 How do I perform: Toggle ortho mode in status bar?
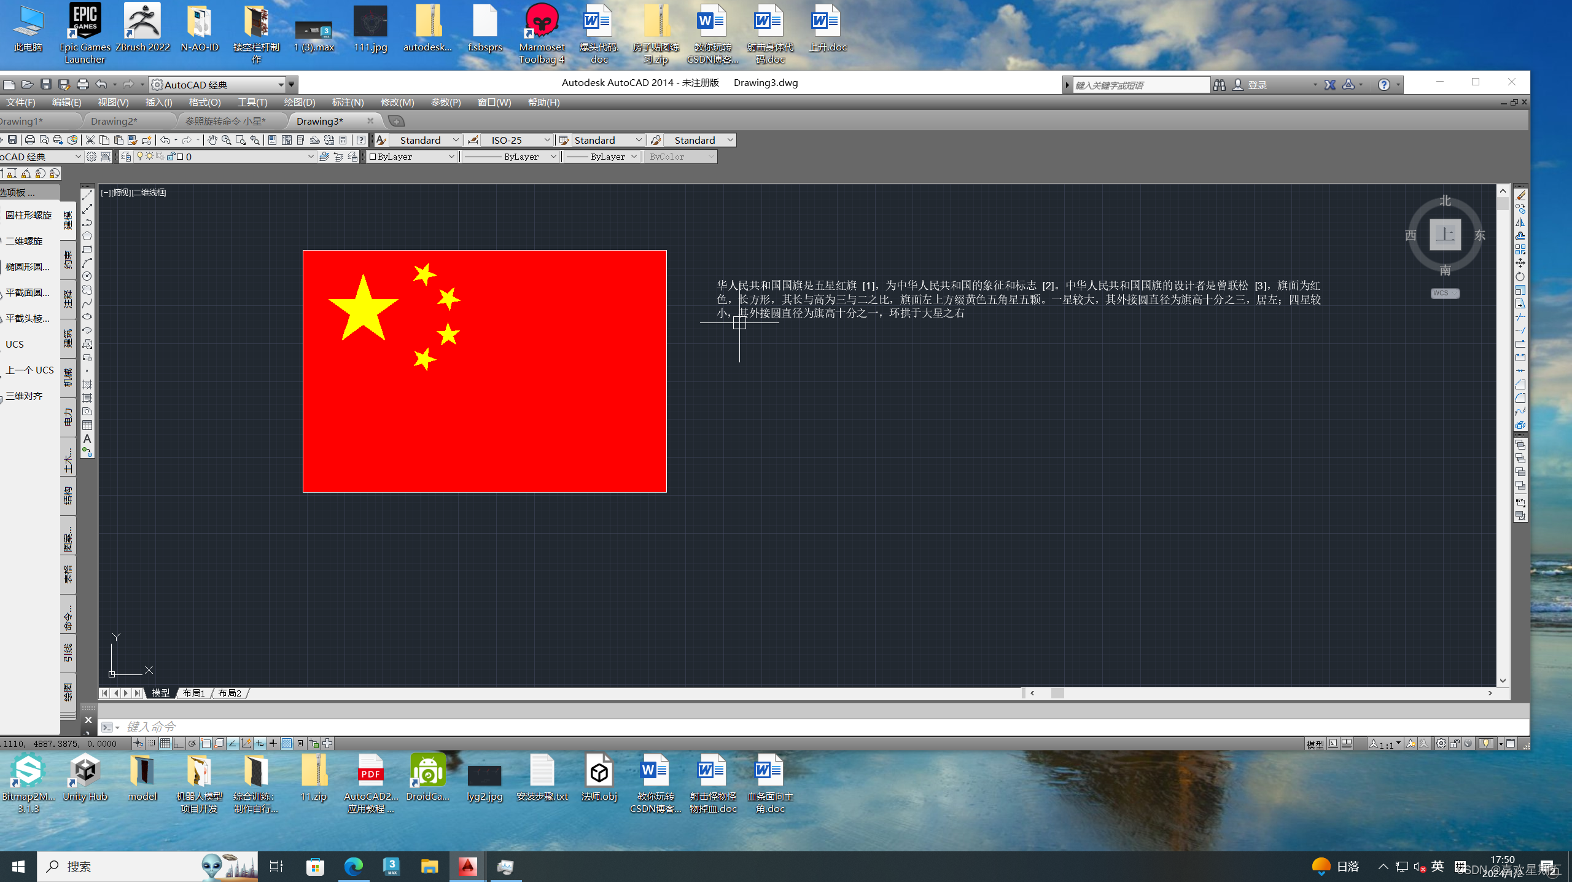(x=179, y=744)
